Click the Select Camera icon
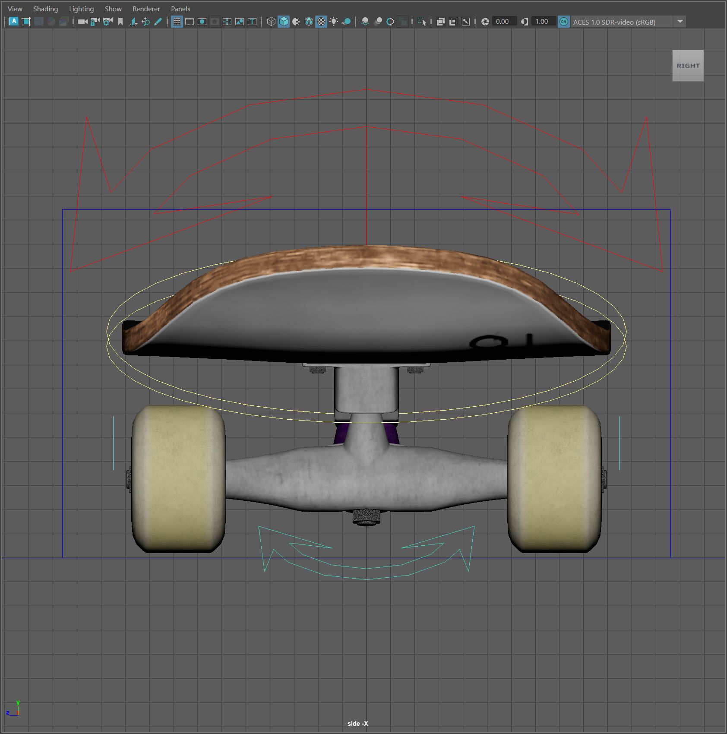The image size is (727, 734). 83,22
